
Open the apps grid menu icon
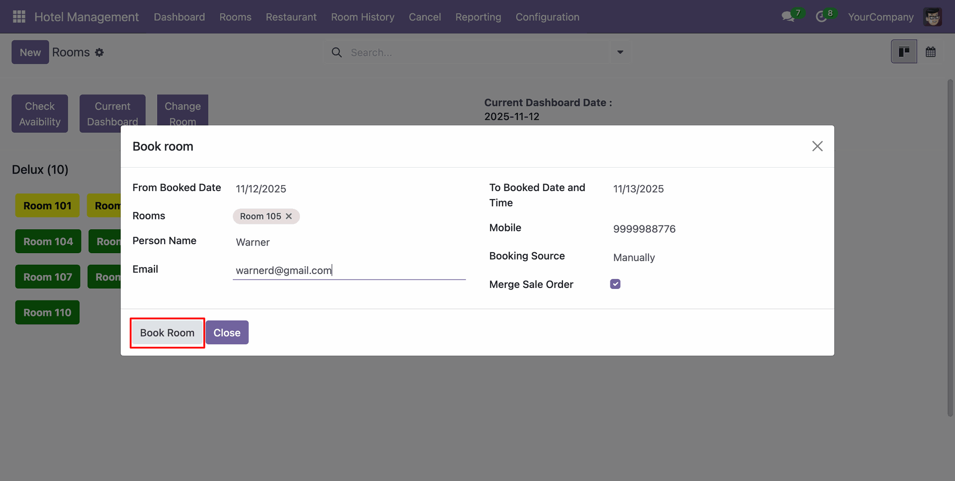[19, 17]
